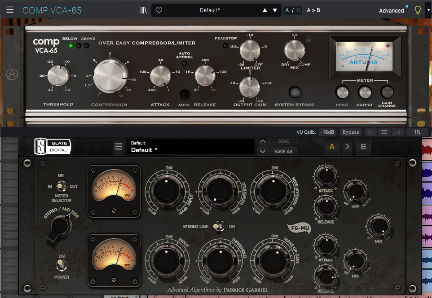Go to previous Slate preset chevron up
Image resolution: width=432 pixels, height=298 pixels.
[263, 141]
